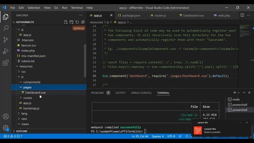Open the OUTPUT panel tab

tap(120, 93)
